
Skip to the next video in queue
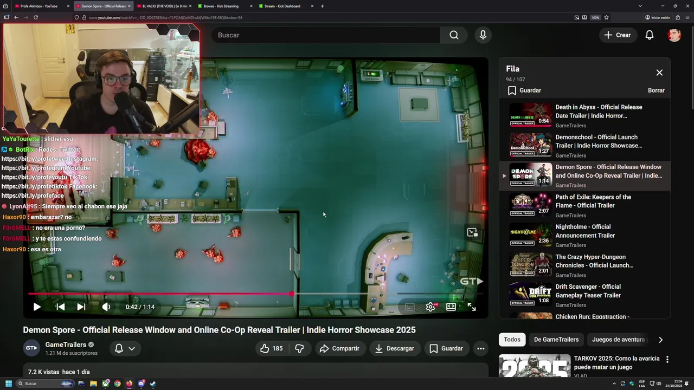pos(81,307)
